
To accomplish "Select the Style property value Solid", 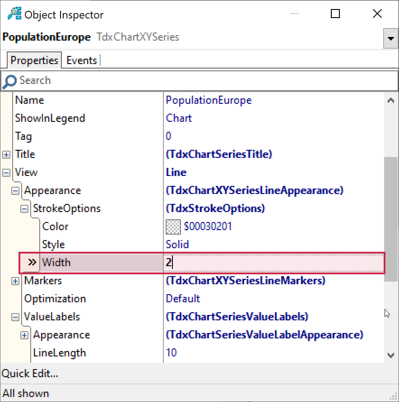I will [x=177, y=245].
